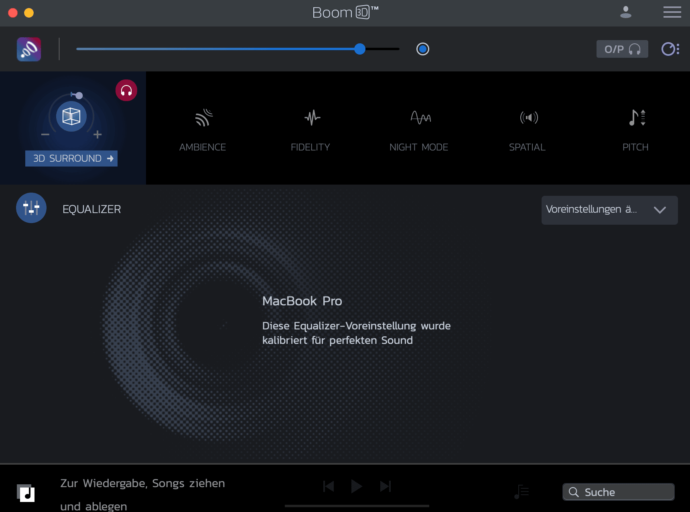Select the SPATIAL label
Screen dimensions: 690x512
pyautogui.click(x=527, y=147)
